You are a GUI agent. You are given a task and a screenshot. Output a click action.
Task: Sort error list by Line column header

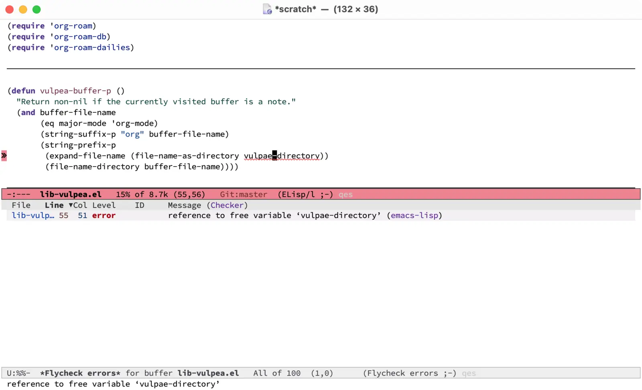pos(54,205)
